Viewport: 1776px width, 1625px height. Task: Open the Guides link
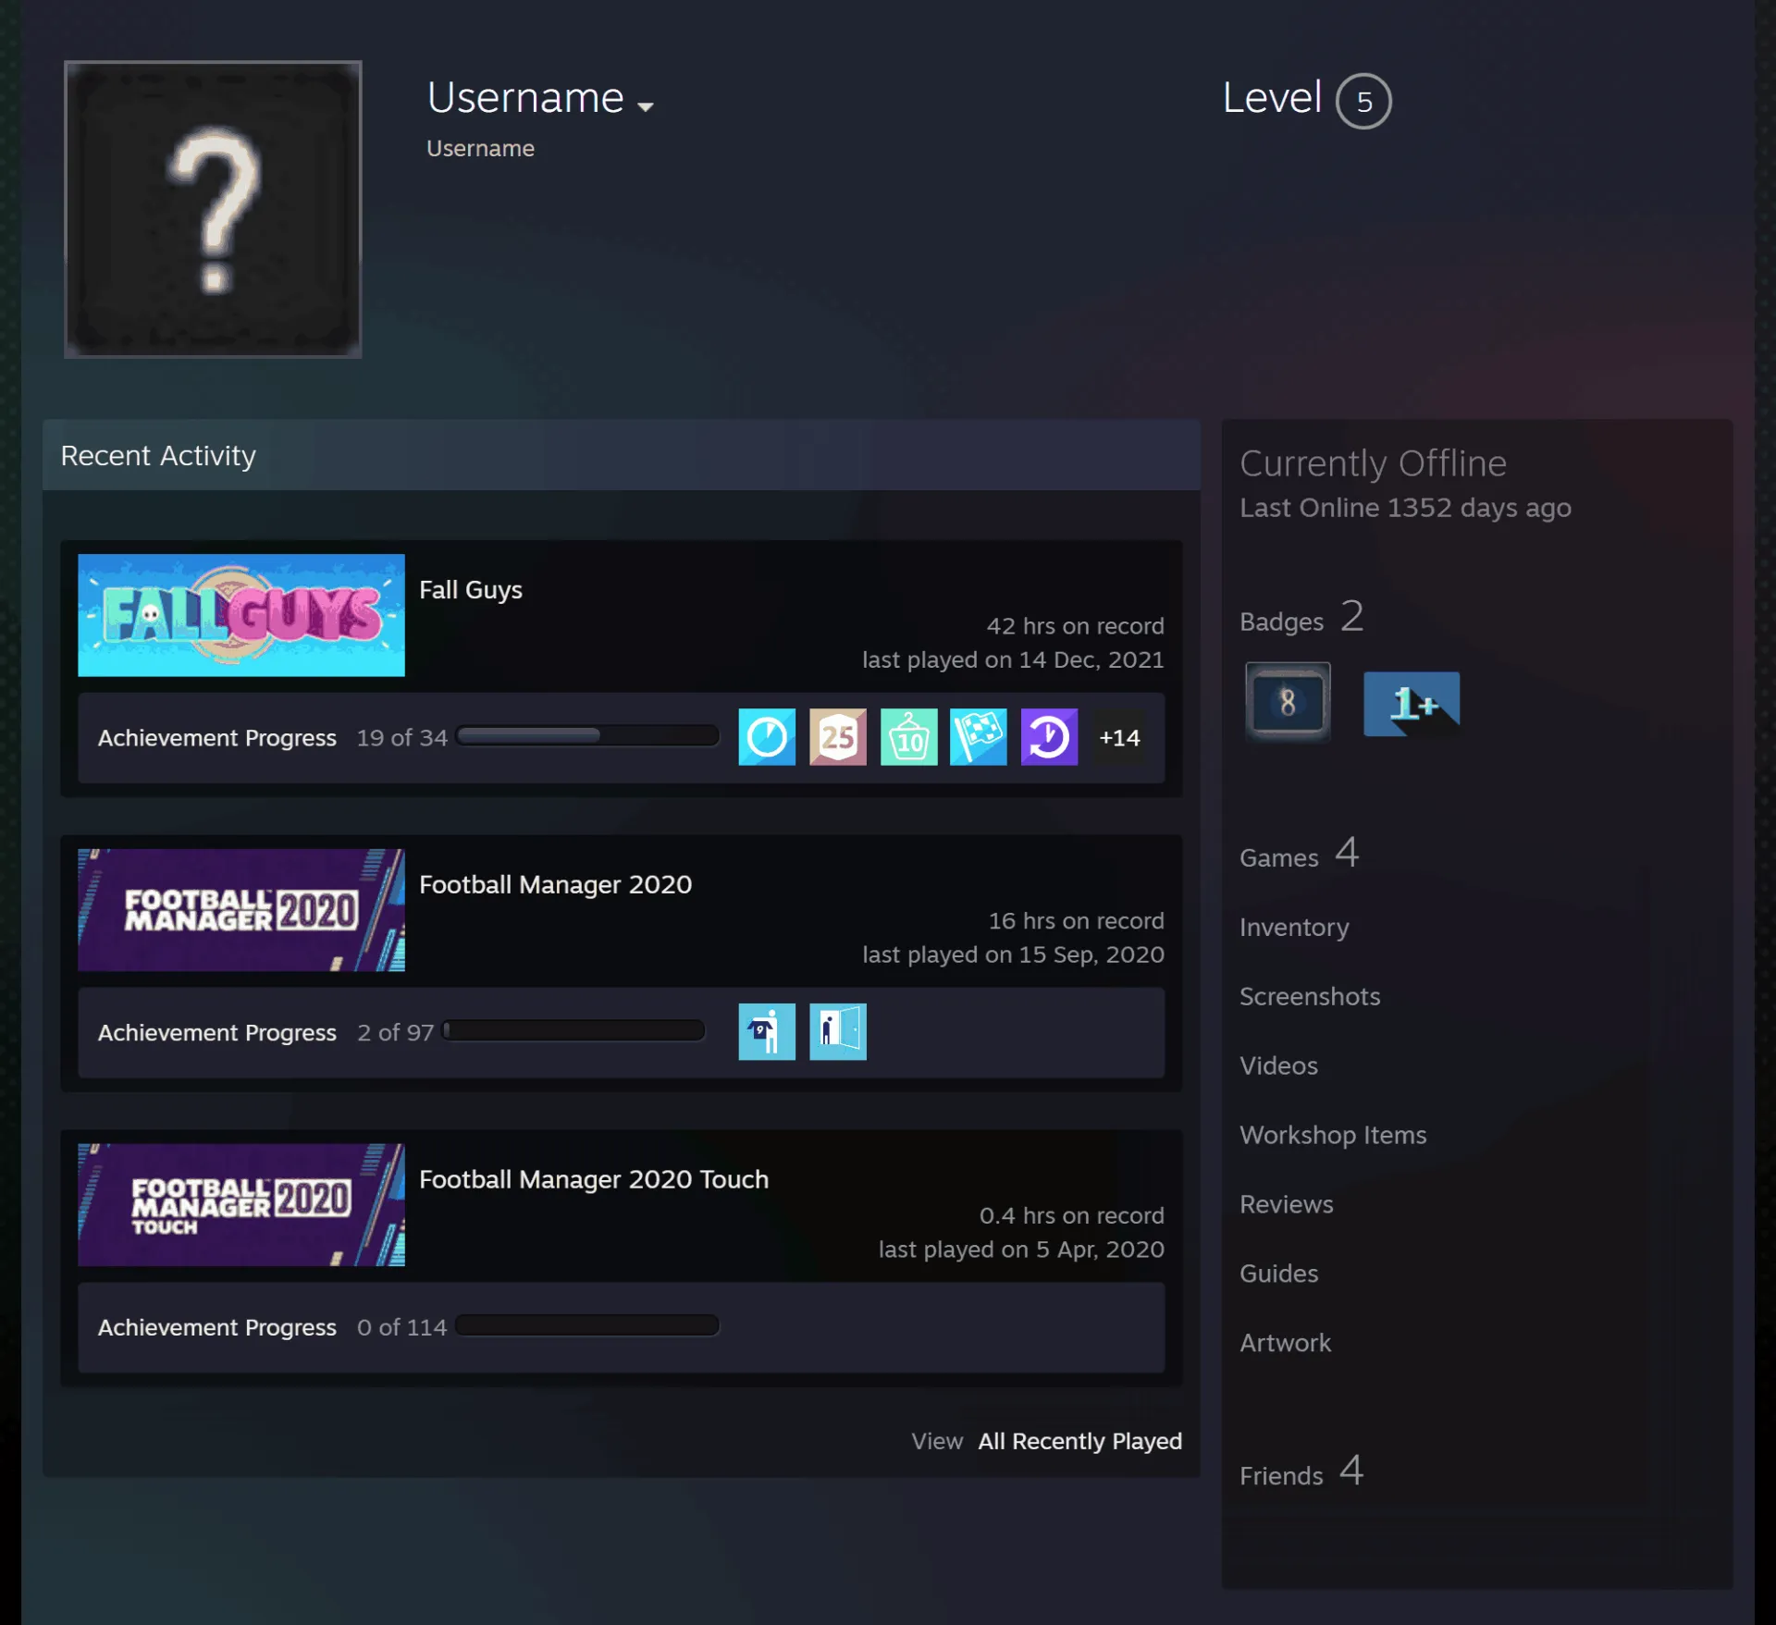1279,1274
